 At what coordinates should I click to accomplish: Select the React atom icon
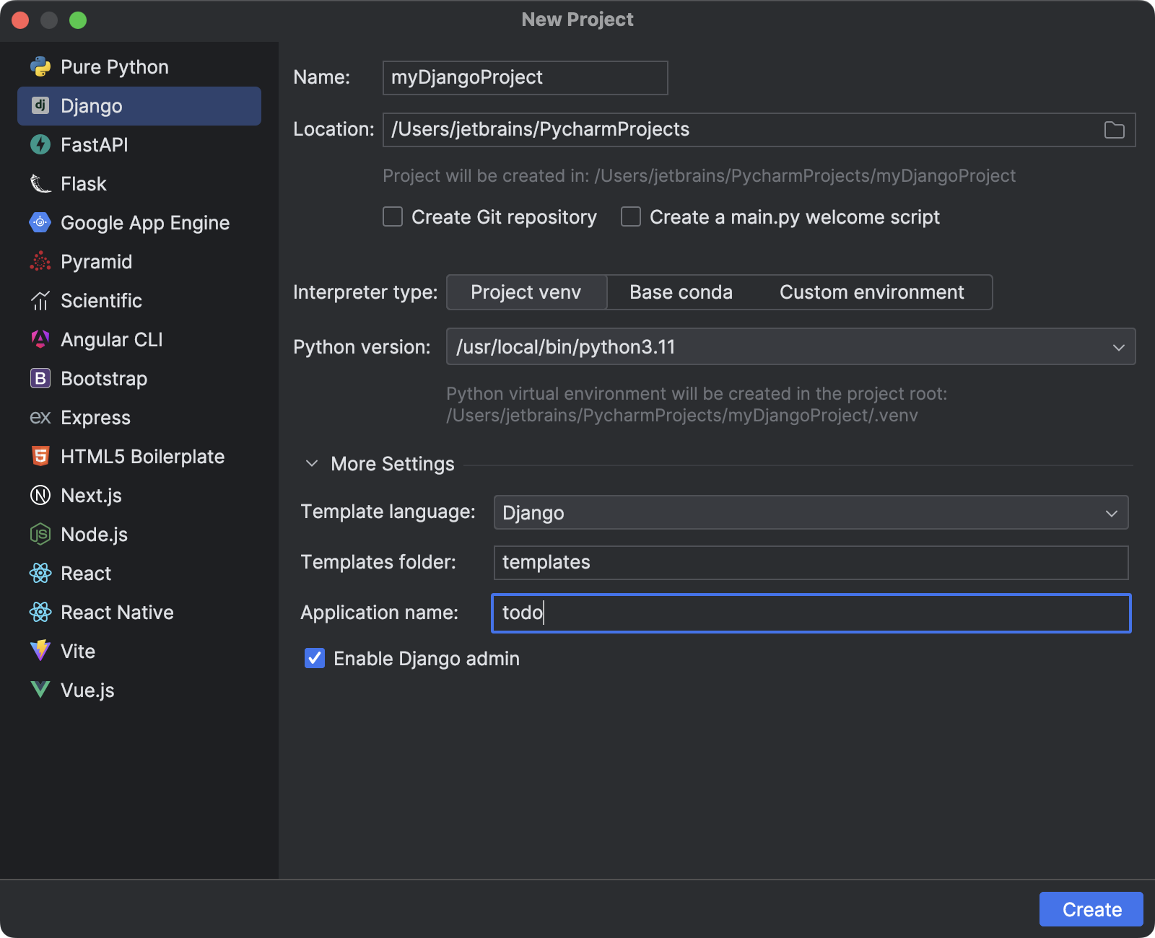[40, 574]
